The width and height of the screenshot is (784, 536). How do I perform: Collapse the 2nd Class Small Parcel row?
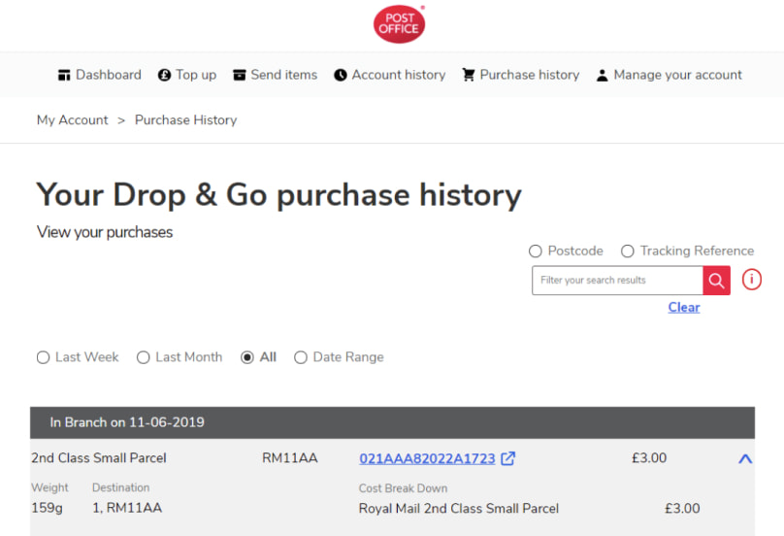click(745, 458)
